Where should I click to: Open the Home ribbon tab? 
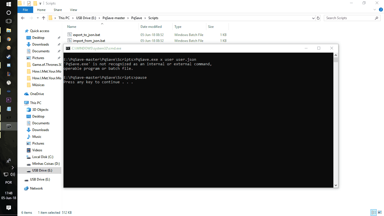[41, 10]
